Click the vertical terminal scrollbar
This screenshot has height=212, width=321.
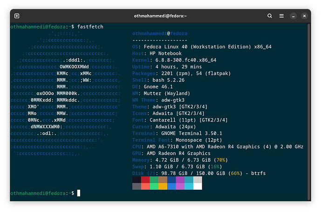pyautogui.click(x=309, y=112)
